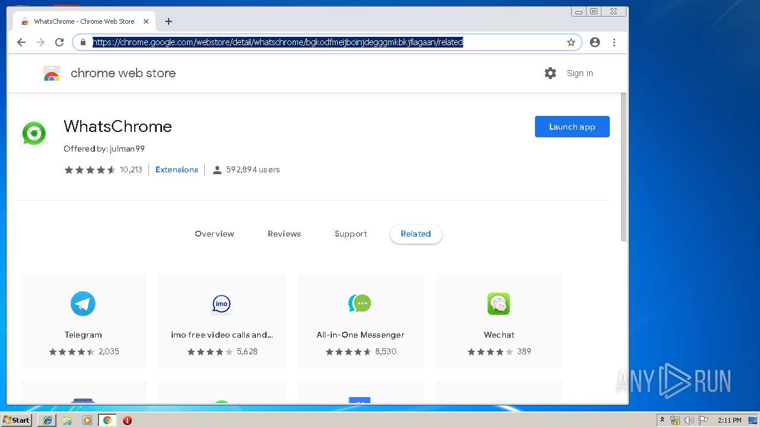The image size is (760, 428).
Task: Open the Windows Start menu
Action: tap(16, 420)
